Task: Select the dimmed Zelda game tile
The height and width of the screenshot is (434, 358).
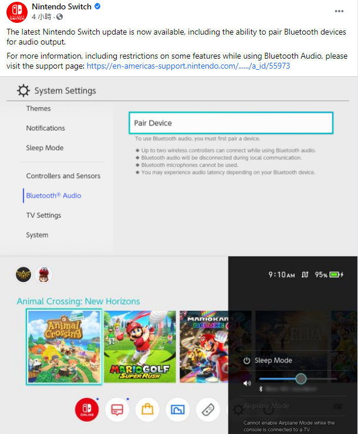Action: coord(291,347)
